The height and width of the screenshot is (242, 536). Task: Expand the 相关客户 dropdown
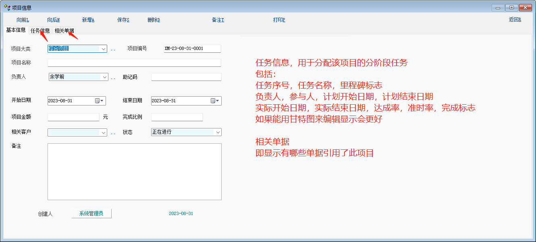coord(104,132)
